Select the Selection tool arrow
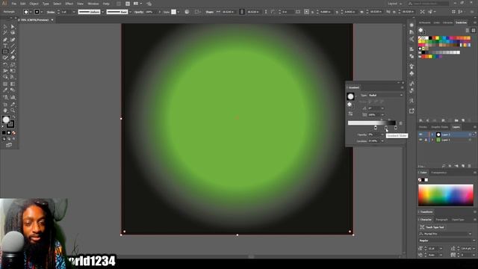 point(5,27)
